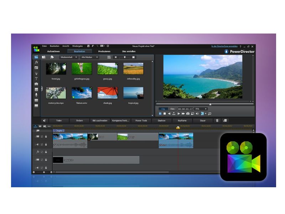Viewport: 285px width, 214px height.
Task: Open the Wiedergabe menu
Action: click(x=77, y=46)
